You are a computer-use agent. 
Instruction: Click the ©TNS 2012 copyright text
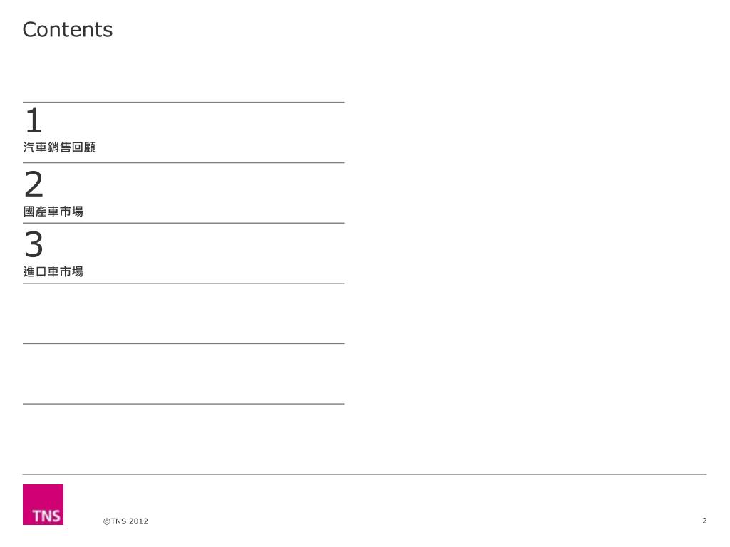(125, 521)
